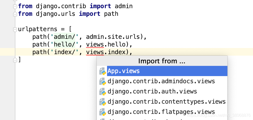Viewport: 253px width, 120px height.
Task: Click Python file icon beside App.views
Action: (103, 71)
